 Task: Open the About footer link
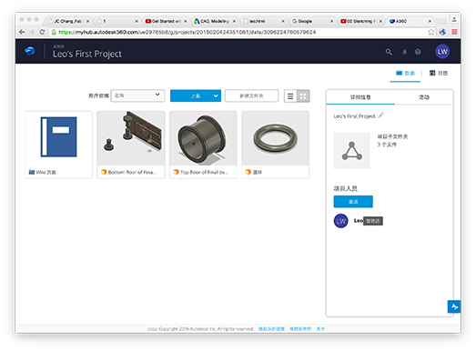[x=320, y=329]
